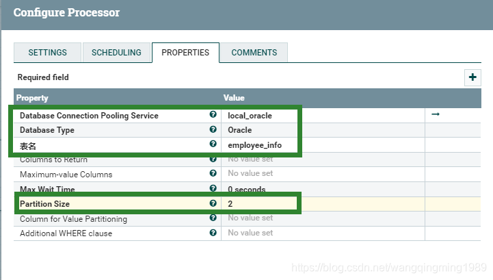
Task: Open the COMMENTS tab
Action: (x=254, y=52)
